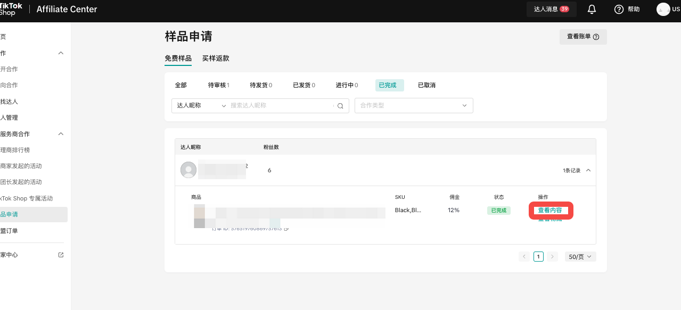
Task: Switch to the 买样返款 tab
Action: [216, 58]
